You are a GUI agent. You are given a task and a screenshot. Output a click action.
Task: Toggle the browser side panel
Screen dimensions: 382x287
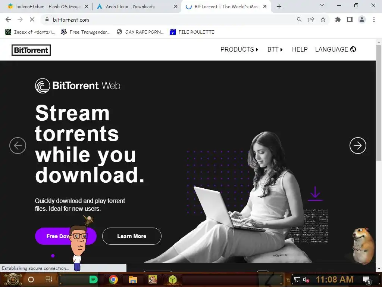click(x=350, y=19)
